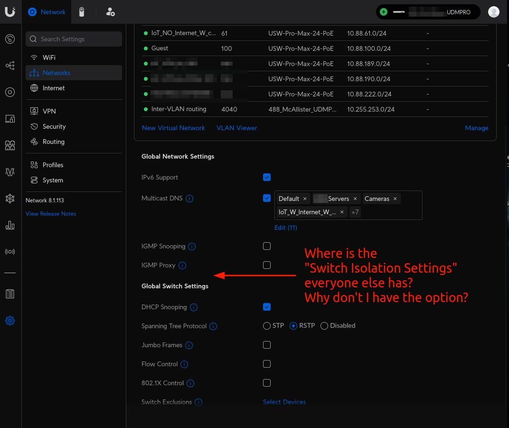The width and height of the screenshot is (509, 428).
Task: Open the UDMPRO console selector
Action: click(x=428, y=12)
